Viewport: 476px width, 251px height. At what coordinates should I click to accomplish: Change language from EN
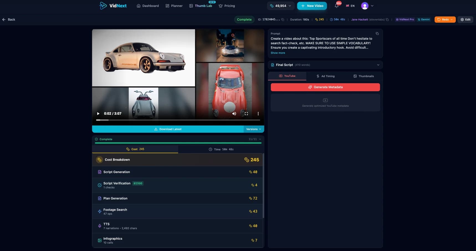[350, 6]
